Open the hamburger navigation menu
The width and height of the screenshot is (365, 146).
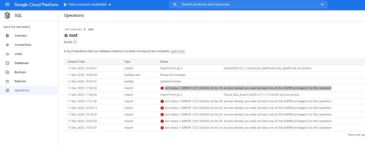(7, 5)
